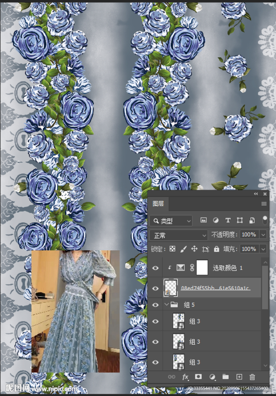Hide the 08ed74f55bb smart object layer
This screenshot has height=396, width=276.
156,288
